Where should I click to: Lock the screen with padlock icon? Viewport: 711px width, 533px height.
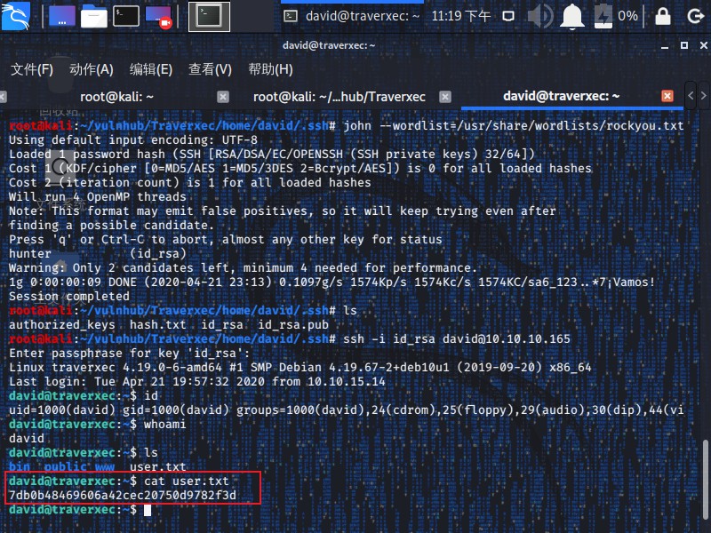[662, 16]
